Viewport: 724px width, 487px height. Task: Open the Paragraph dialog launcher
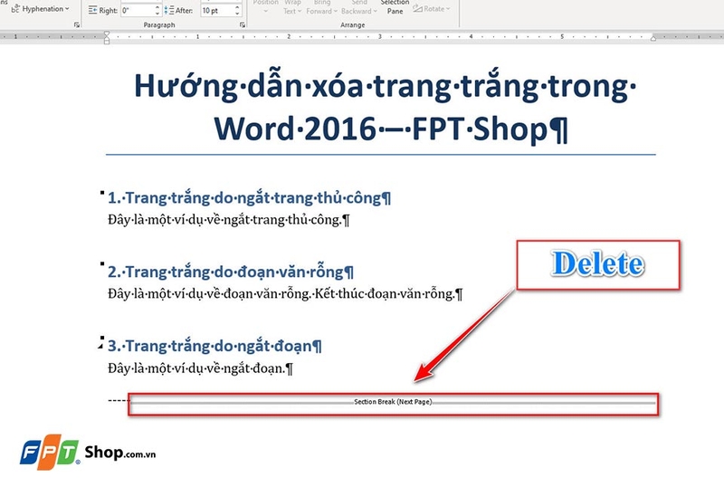[243, 25]
